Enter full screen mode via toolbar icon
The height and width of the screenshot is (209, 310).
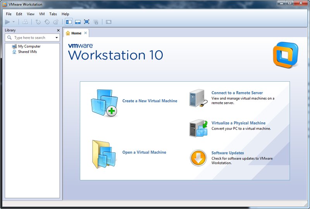tap(86, 22)
